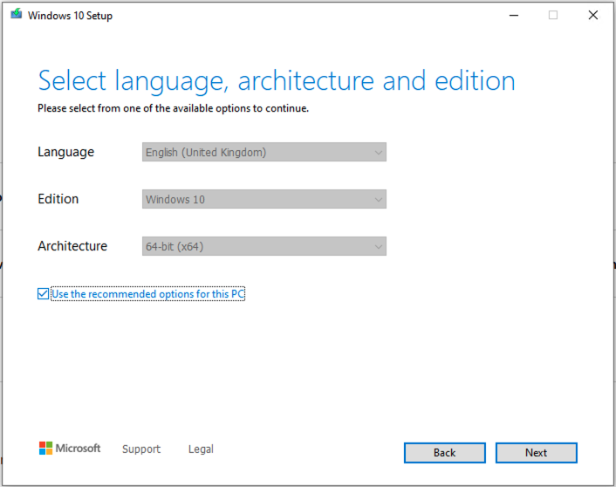Click the Architecture label

point(72,246)
